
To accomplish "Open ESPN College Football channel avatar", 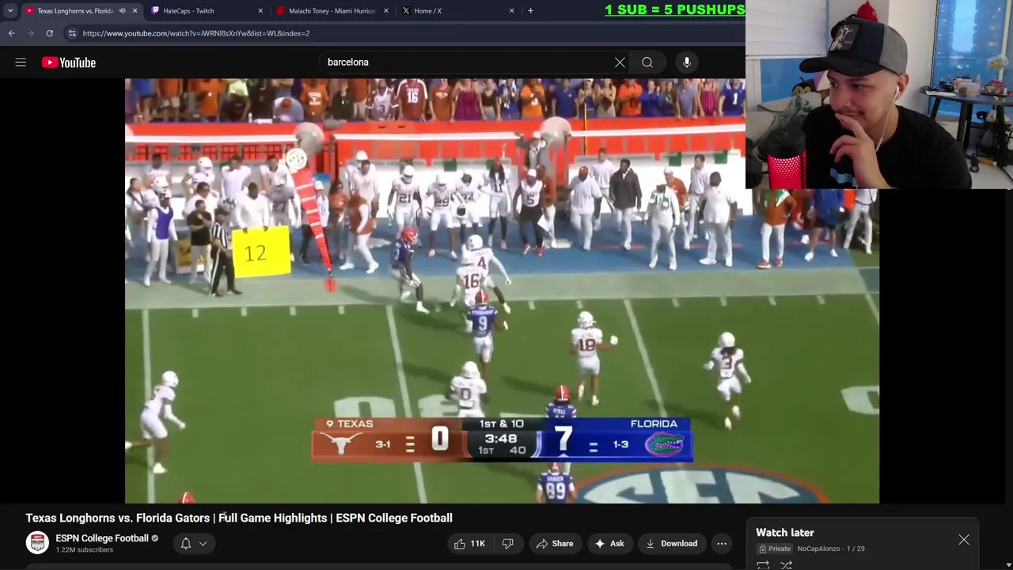I will point(37,543).
